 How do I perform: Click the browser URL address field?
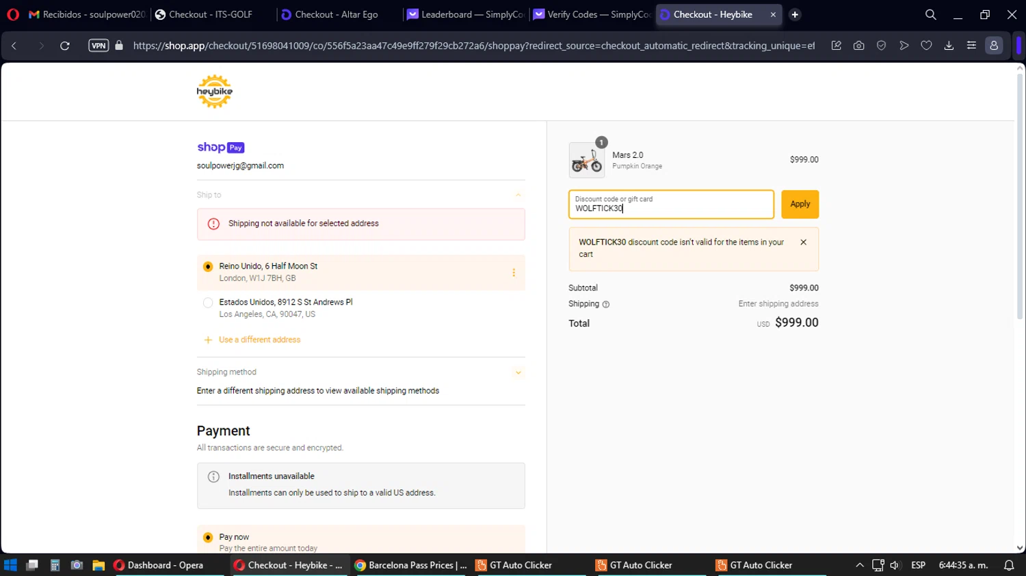coord(473,46)
